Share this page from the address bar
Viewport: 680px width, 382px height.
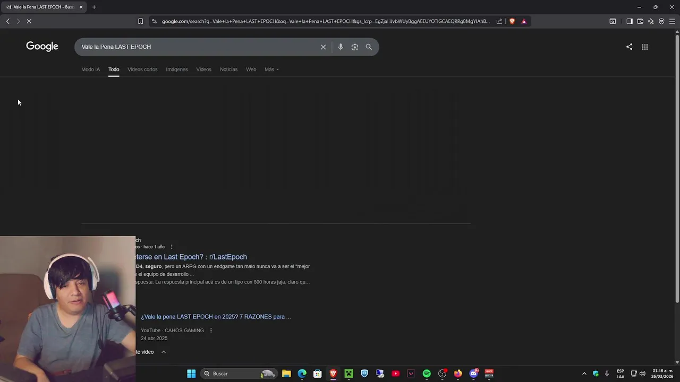click(x=499, y=21)
